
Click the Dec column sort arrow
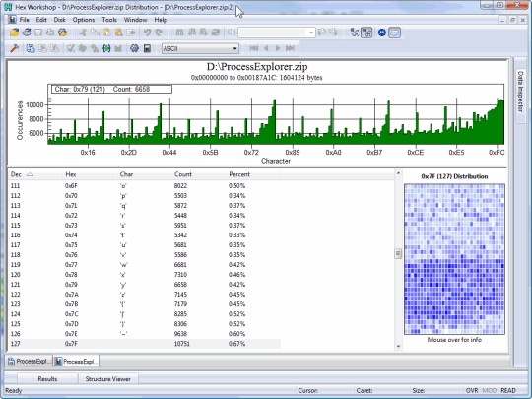tap(30, 174)
